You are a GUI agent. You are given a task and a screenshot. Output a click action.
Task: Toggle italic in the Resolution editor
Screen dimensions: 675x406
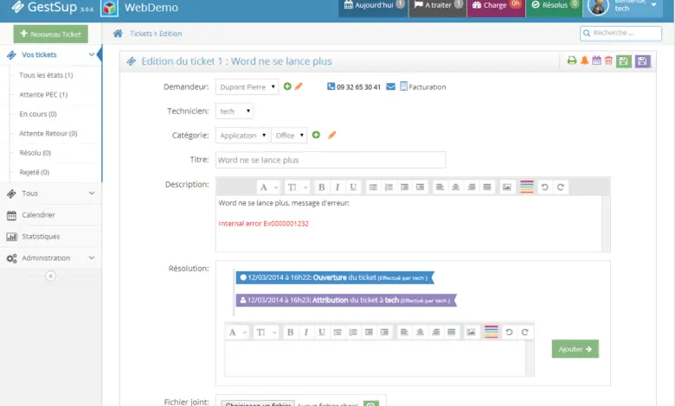point(306,332)
